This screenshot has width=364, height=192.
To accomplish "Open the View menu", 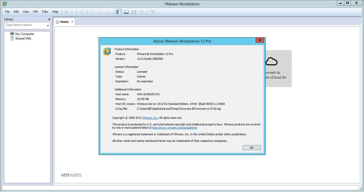I will pos(26,12).
